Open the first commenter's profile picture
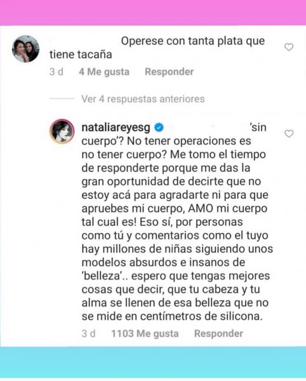The width and height of the screenshot is (306, 381). click(x=25, y=49)
